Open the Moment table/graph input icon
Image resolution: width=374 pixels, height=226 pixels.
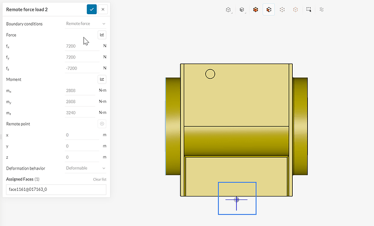[102, 79]
